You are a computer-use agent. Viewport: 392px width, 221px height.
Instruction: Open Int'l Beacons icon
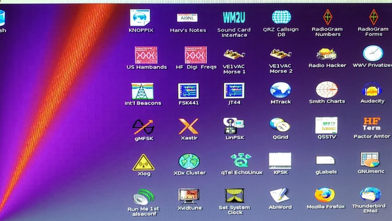click(143, 91)
